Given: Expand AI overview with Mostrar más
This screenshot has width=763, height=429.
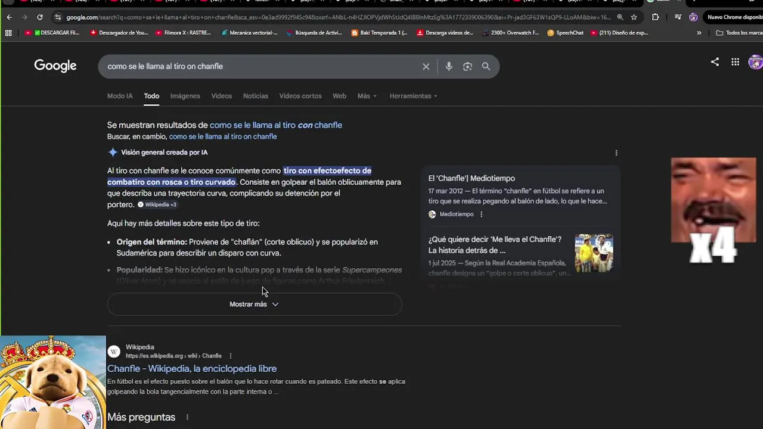Looking at the screenshot, I should pos(255,304).
